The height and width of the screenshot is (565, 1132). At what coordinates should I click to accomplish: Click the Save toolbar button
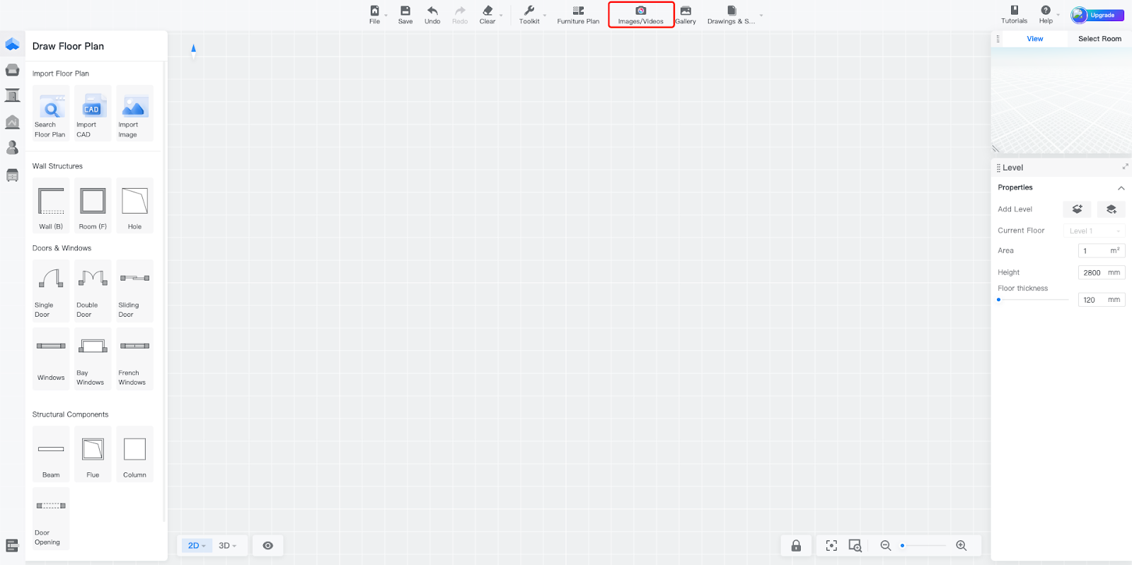click(405, 15)
